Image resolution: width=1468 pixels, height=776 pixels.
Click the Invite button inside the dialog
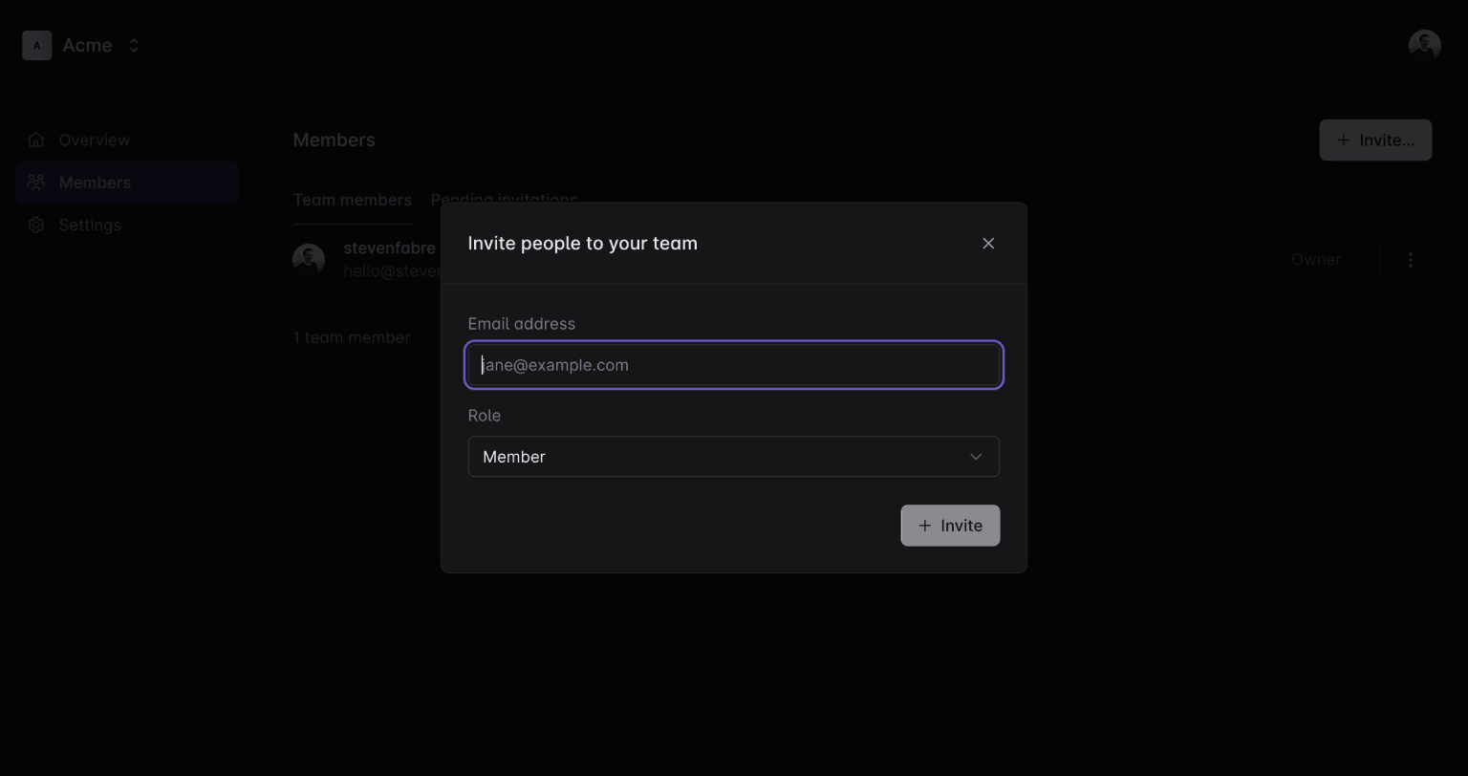[950, 526]
